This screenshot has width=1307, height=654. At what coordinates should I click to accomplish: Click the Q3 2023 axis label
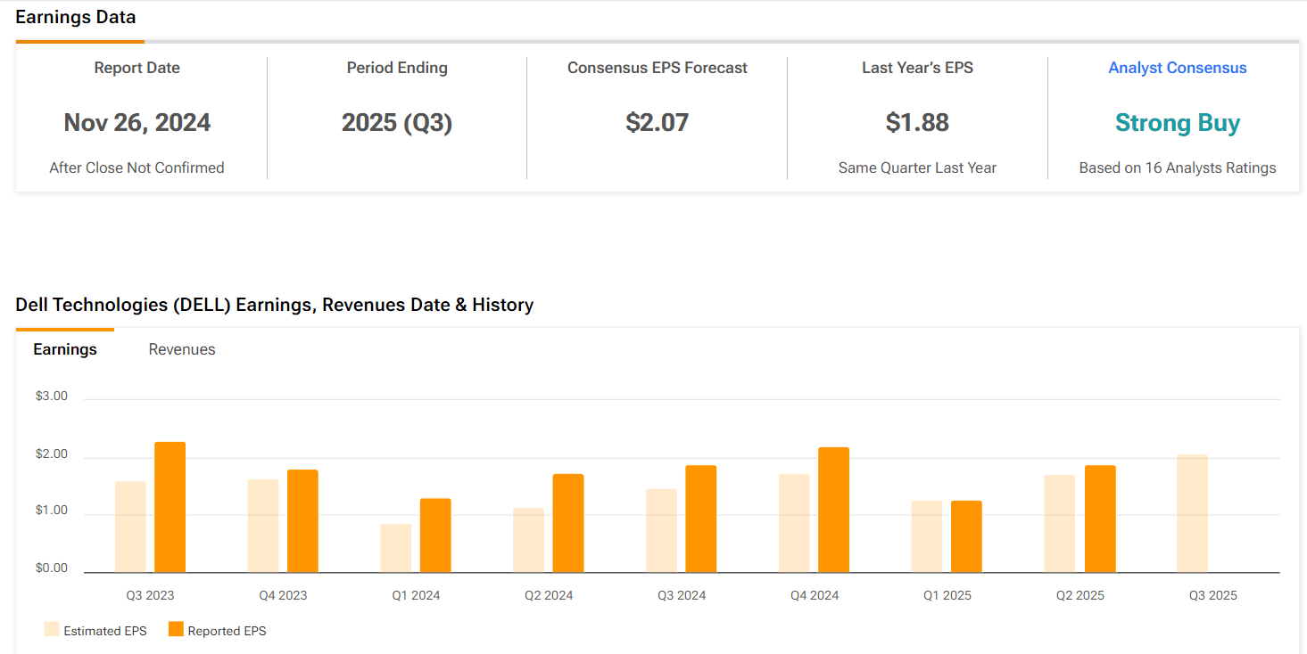click(x=150, y=595)
